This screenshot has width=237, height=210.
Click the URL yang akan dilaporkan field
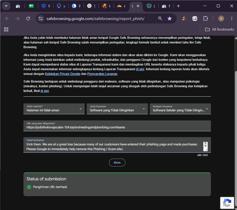click(117, 126)
